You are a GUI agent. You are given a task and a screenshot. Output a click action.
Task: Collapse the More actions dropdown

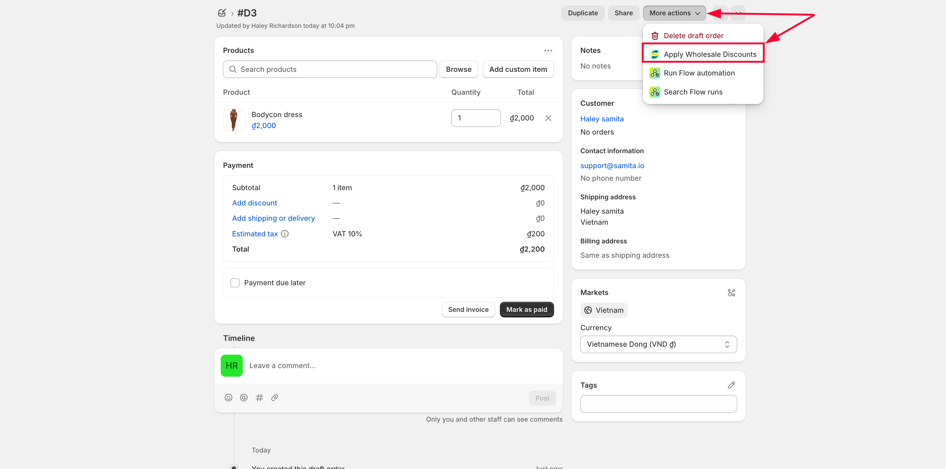674,13
